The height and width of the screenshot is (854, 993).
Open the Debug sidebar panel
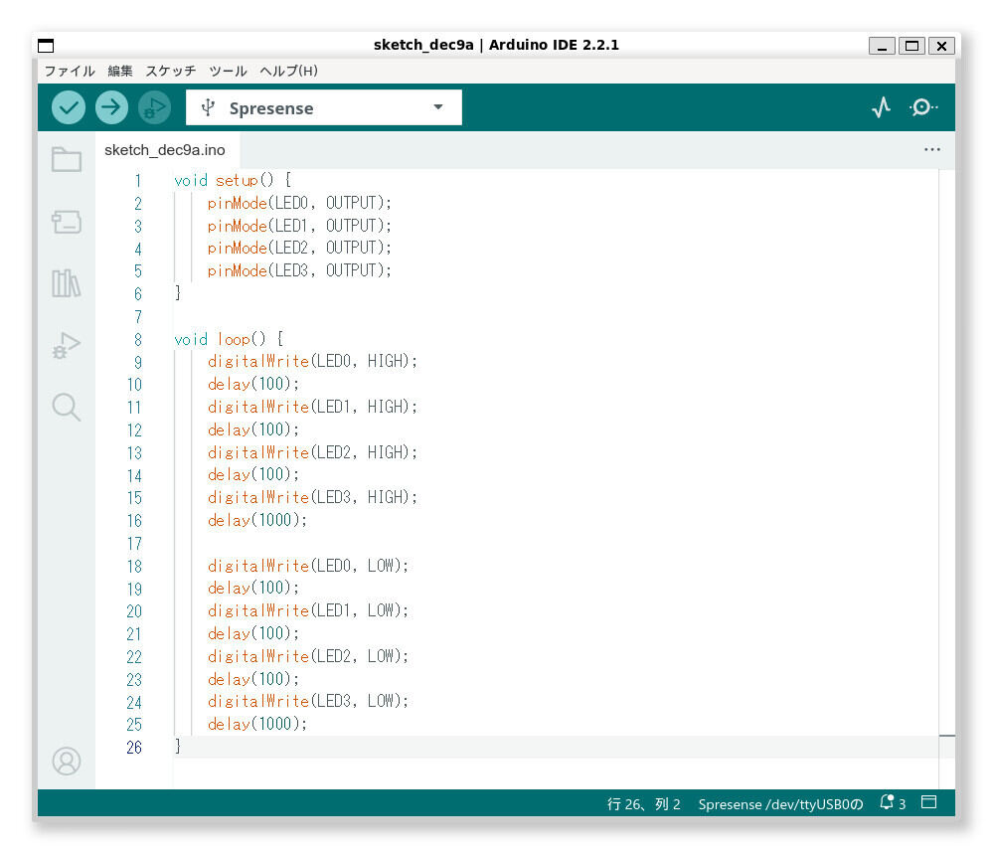67,345
